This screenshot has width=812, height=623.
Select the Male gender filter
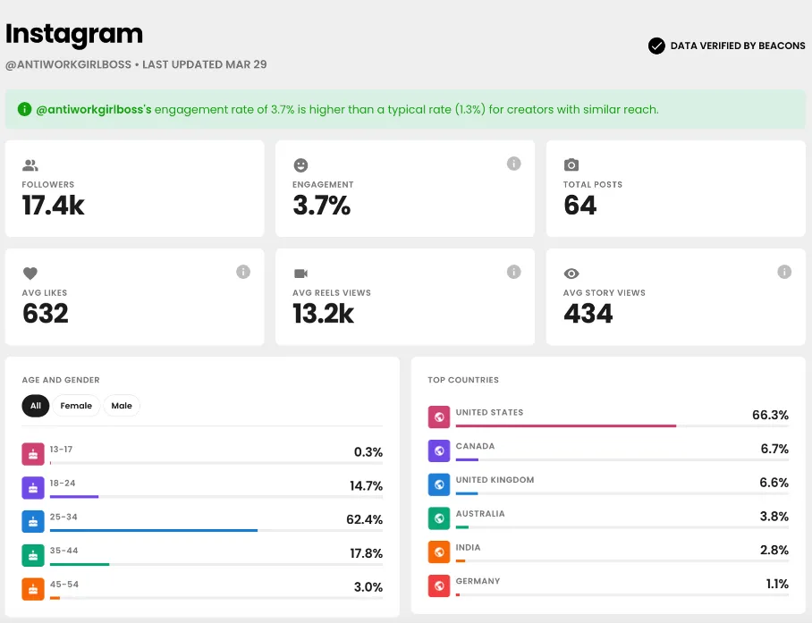pyautogui.click(x=122, y=406)
